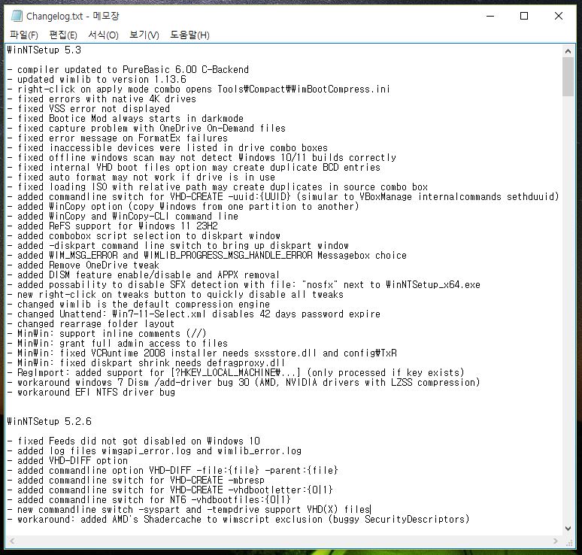Click line about combobox script selection diskpart

click(x=144, y=235)
